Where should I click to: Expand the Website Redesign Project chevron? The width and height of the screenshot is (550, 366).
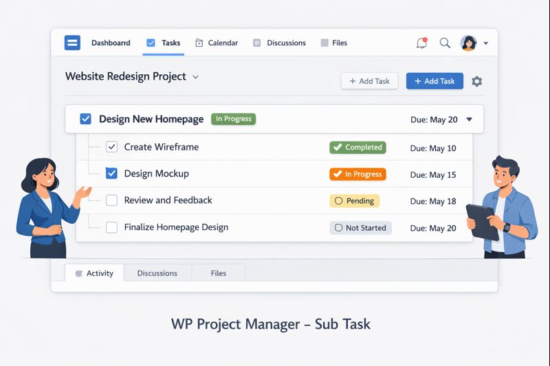(x=195, y=77)
